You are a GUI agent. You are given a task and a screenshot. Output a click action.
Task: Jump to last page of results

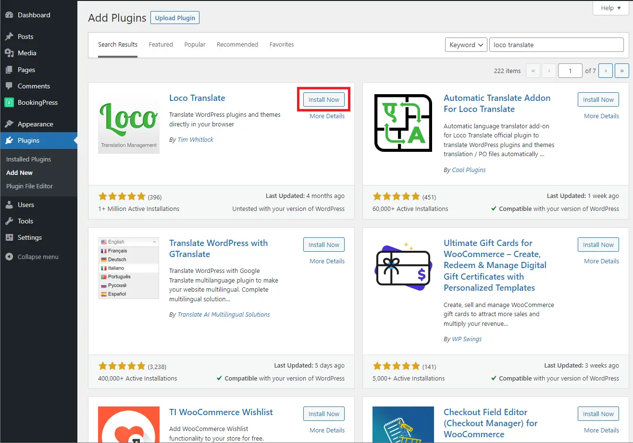pos(622,71)
